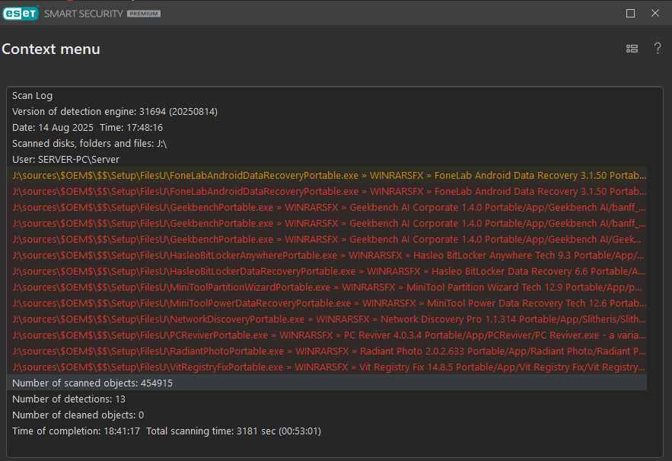This screenshot has width=672, height=461.
Task: Click the Context menu heading
Action: [x=51, y=49]
